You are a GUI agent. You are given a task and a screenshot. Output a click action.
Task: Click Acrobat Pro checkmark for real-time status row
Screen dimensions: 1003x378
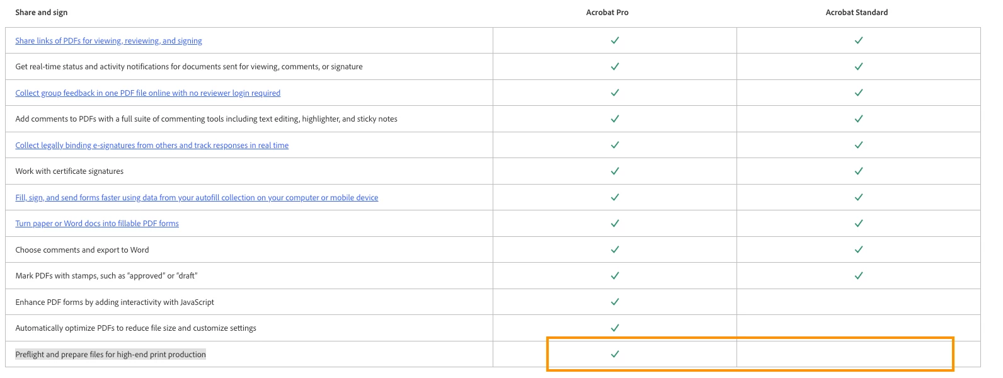pos(615,66)
